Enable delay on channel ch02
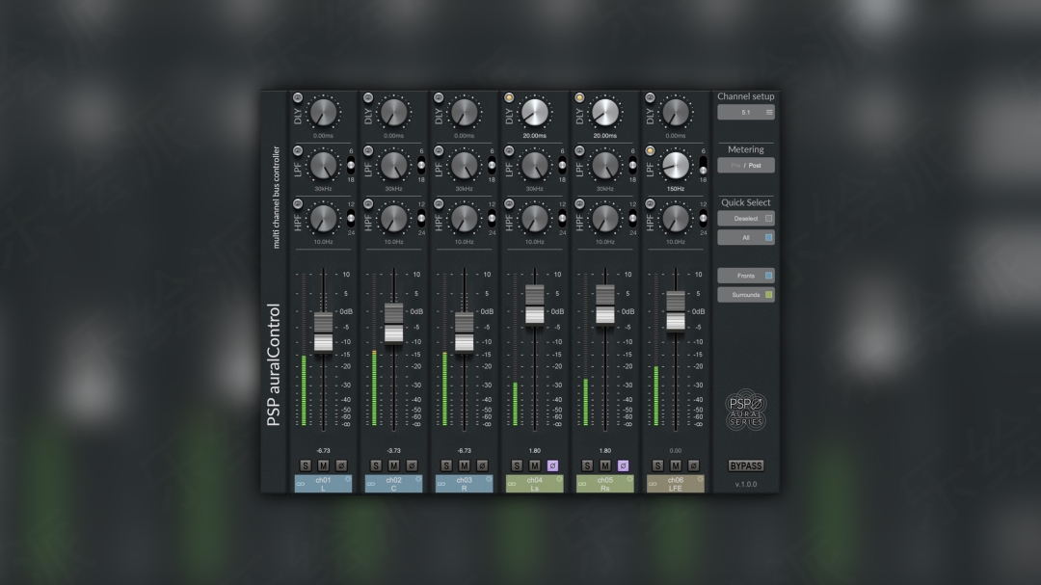1041x585 pixels. (368, 97)
